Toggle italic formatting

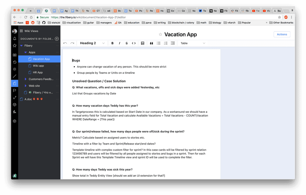coord(119,43)
